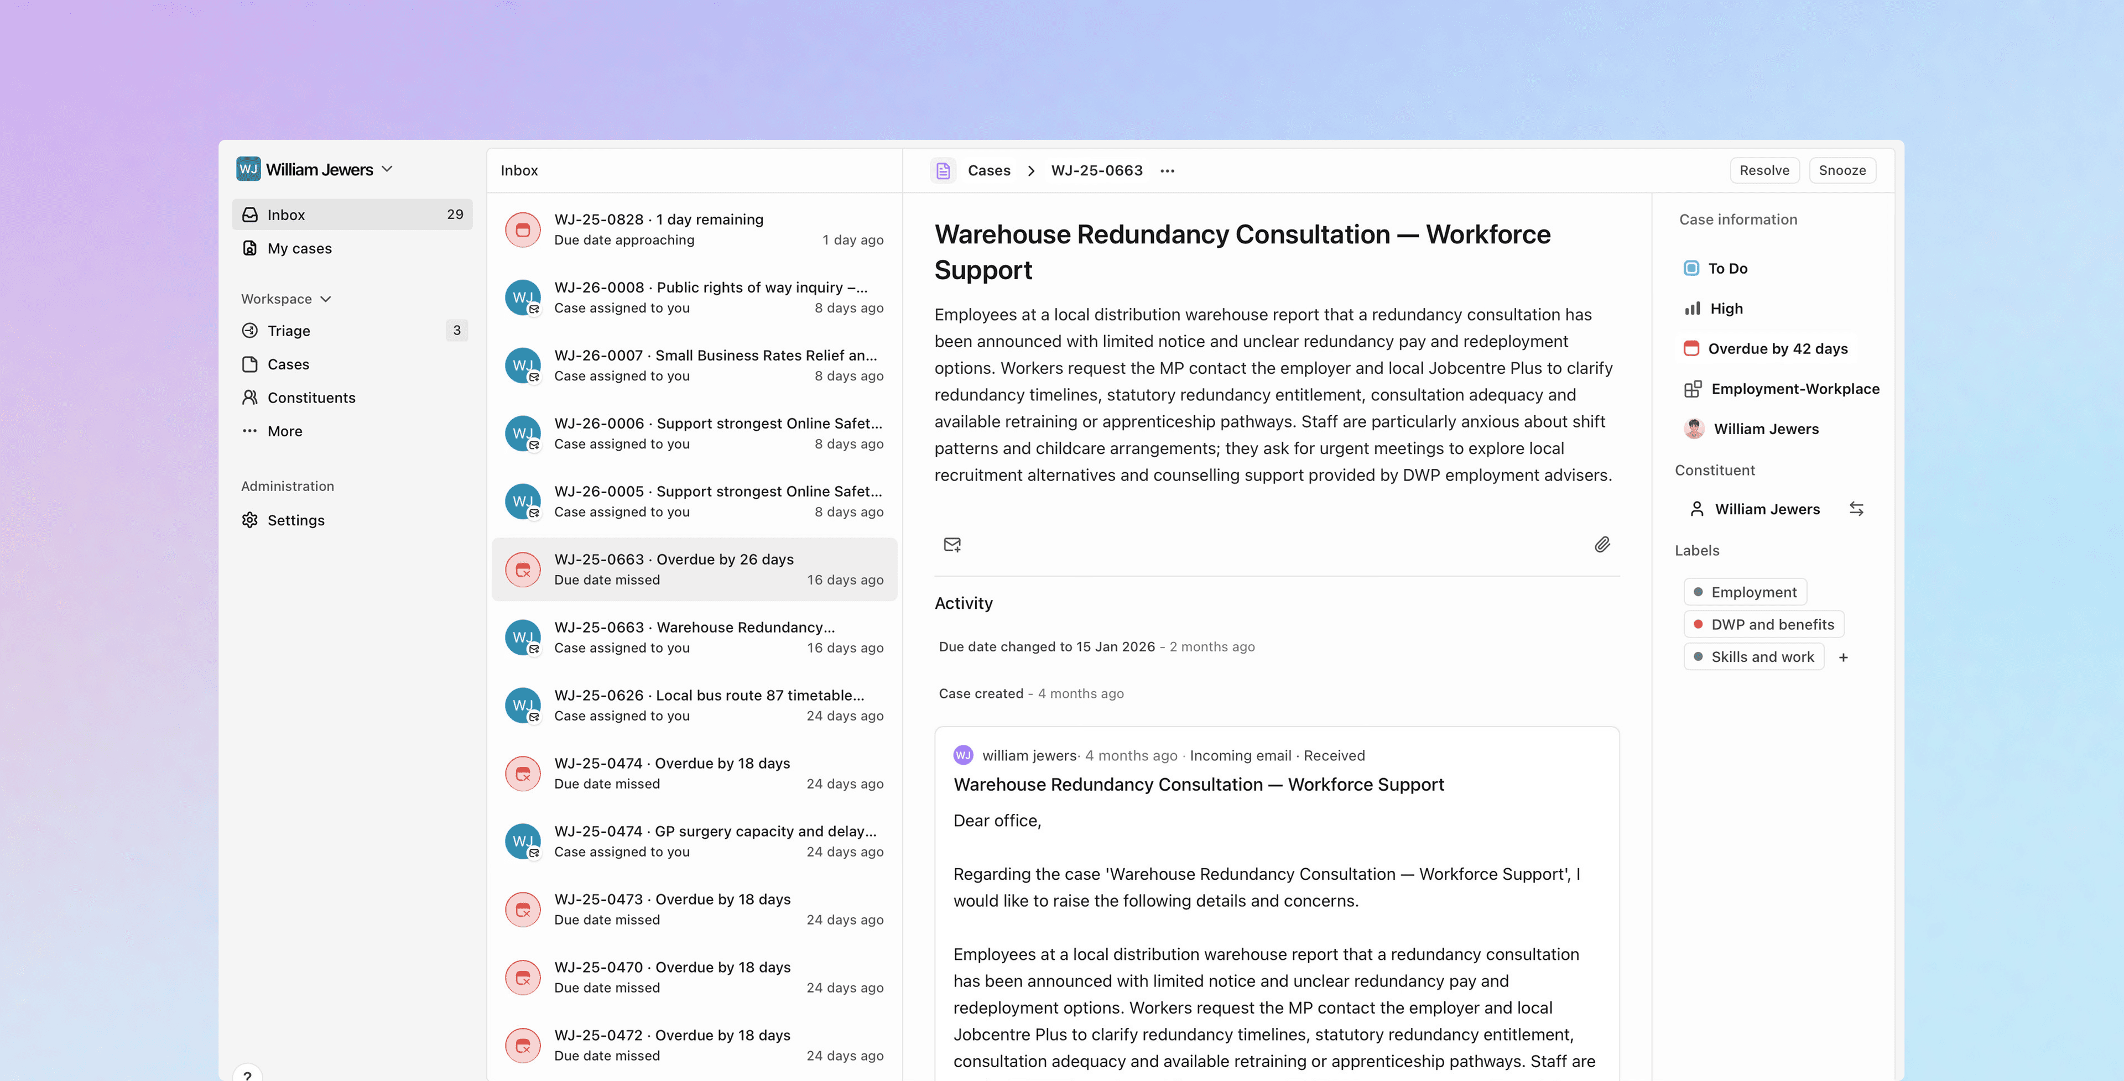Click the Employment-Workplace category icon

click(x=1694, y=388)
